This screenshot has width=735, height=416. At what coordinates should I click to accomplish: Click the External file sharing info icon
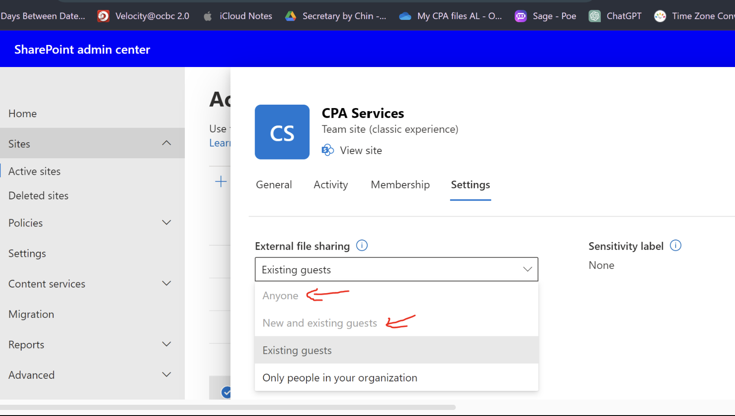362,245
